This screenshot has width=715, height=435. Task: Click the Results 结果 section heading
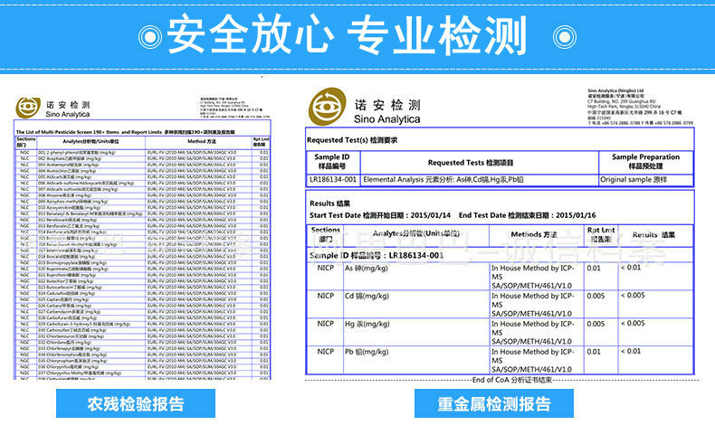pyautogui.click(x=329, y=203)
